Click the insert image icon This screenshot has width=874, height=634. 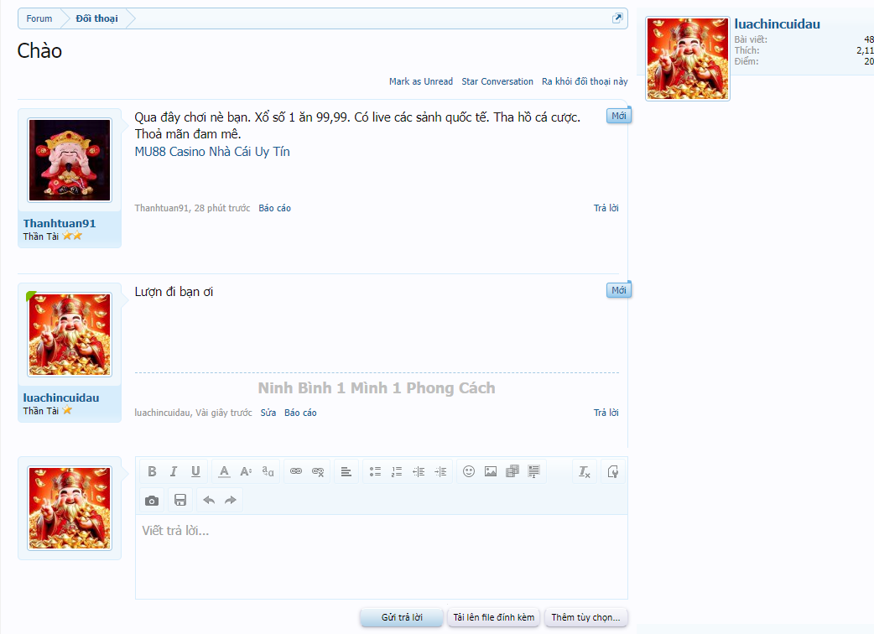491,471
